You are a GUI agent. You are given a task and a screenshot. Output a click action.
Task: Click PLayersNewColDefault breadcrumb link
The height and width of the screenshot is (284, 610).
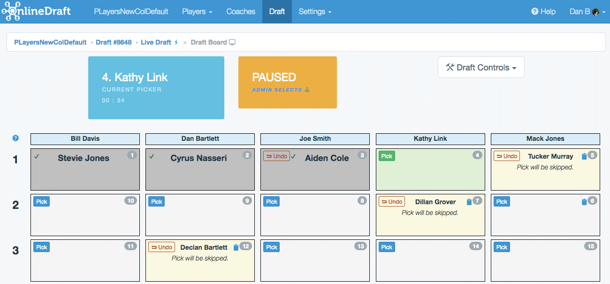(x=50, y=42)
